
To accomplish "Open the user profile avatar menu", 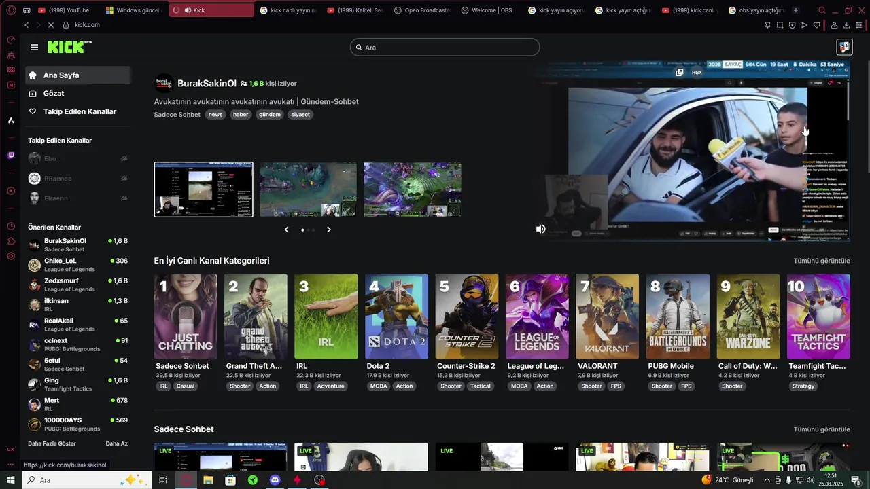I will coord(843,47).
